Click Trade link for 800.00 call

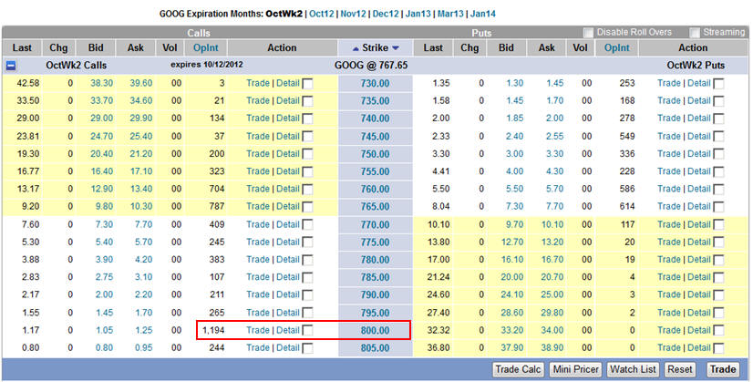(x=258, y=330)
